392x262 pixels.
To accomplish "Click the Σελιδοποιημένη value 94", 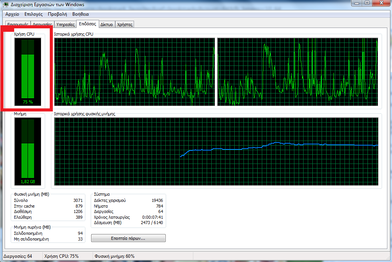I will (x=80, y=233).
